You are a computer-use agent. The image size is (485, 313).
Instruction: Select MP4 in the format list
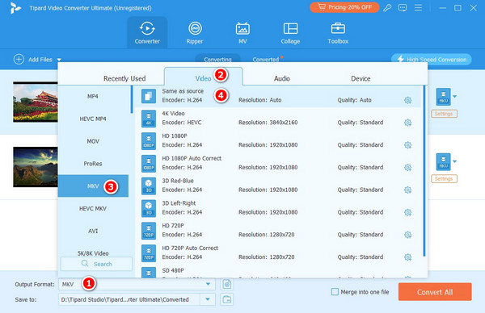click(x=93, y=96)
